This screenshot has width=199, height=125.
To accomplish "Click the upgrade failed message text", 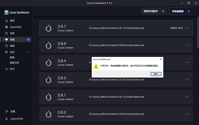I will click(x=129, y=66).
